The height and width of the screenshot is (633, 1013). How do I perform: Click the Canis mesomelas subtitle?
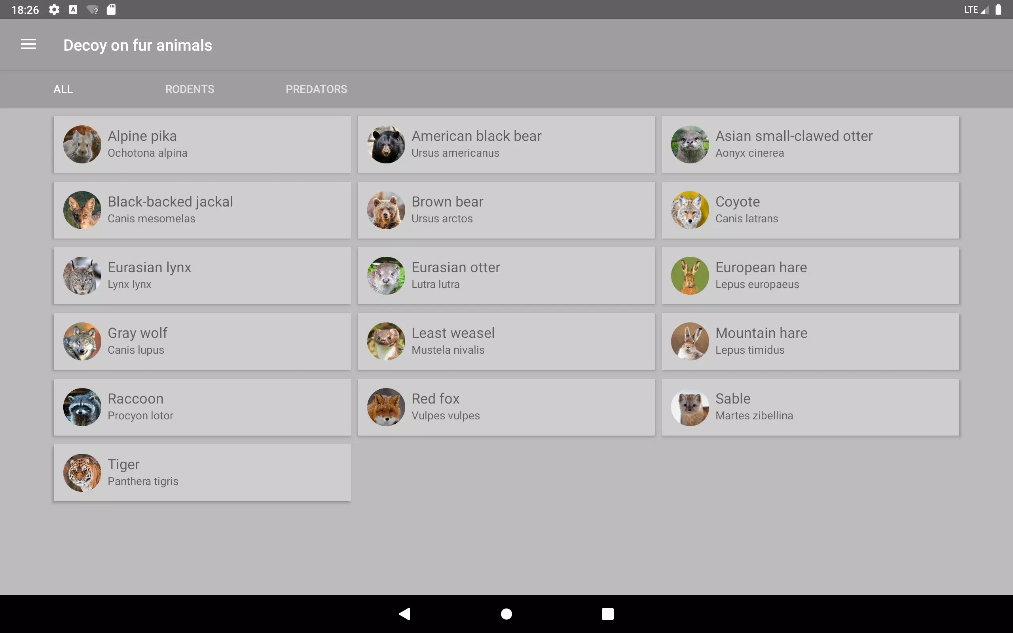(x=152, y=219)
